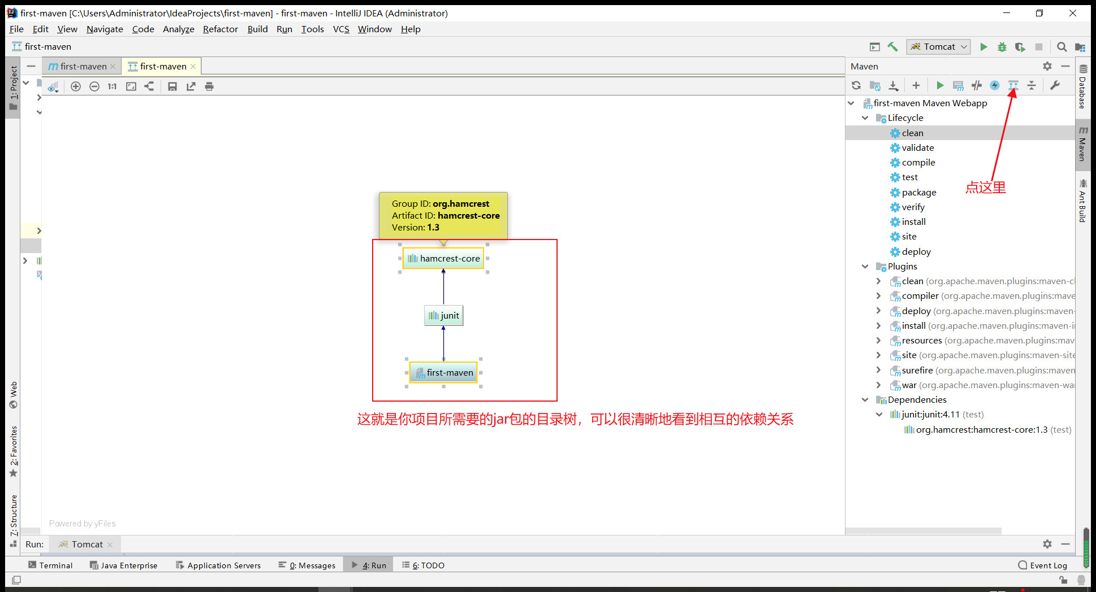Fit diagram content to window
Viewport: 1096px width, 592px height.
tap(131, 86)
